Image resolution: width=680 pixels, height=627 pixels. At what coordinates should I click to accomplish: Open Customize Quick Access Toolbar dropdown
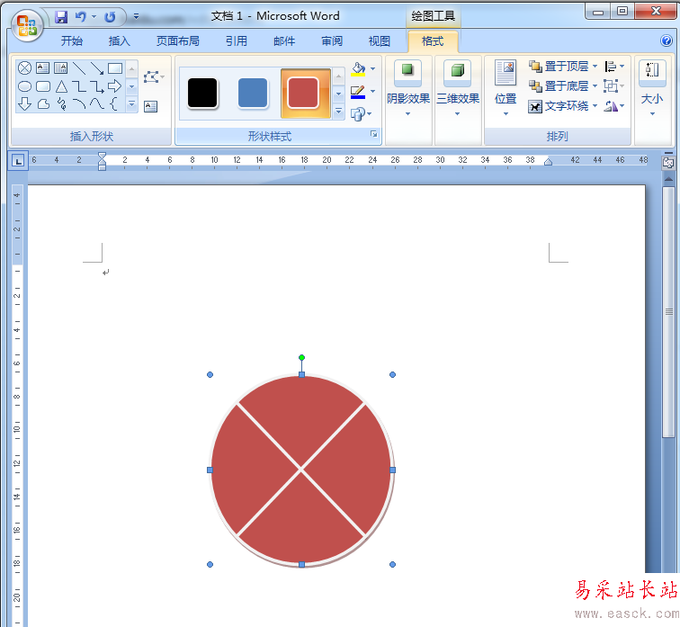(136, 16)
